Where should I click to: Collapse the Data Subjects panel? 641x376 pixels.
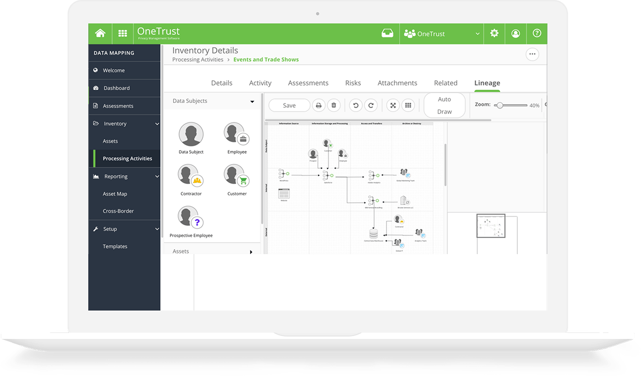click(x=252, y=102)
